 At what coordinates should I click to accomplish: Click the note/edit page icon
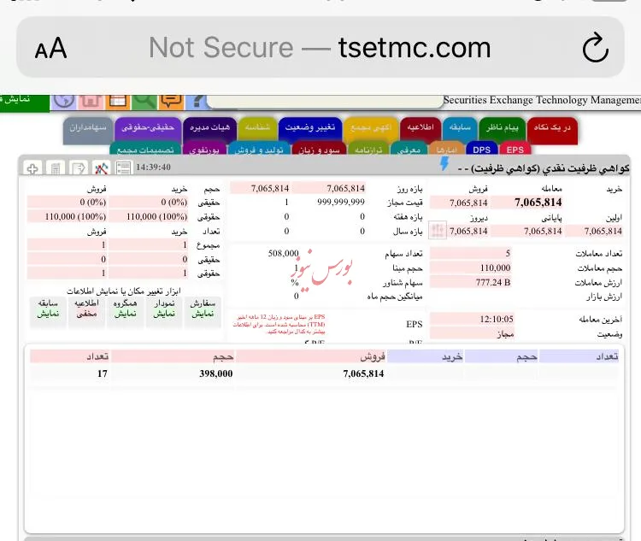[78, 168]
